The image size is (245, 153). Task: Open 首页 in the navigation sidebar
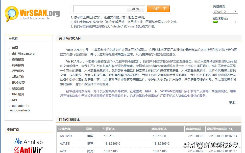click(15, 48)
